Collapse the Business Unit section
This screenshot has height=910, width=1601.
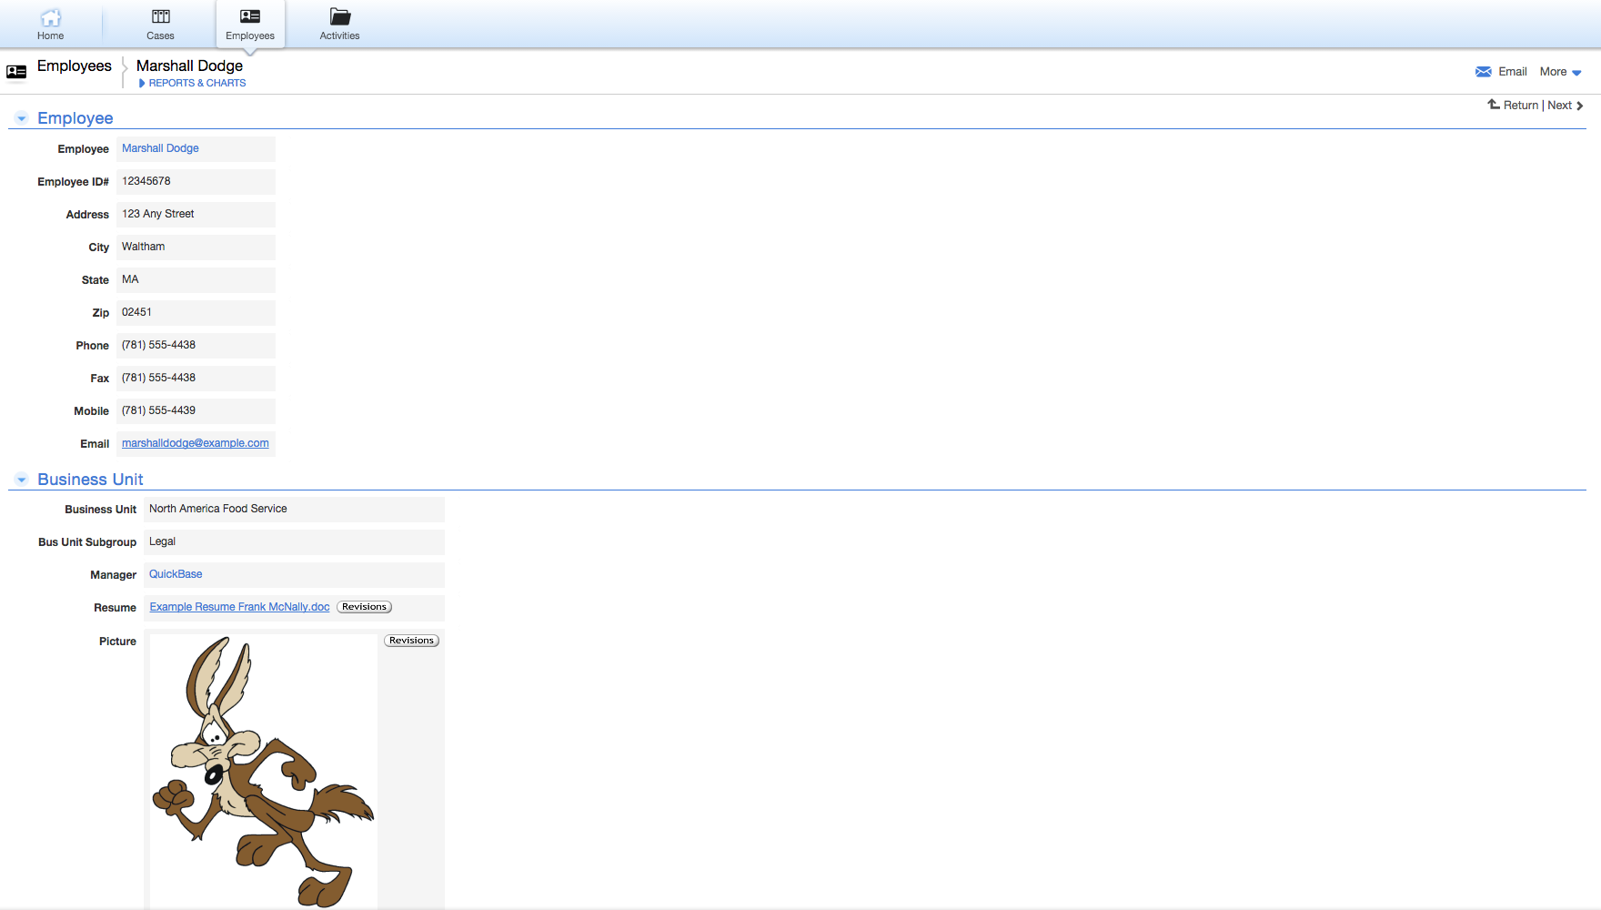(x=22, y=480)
